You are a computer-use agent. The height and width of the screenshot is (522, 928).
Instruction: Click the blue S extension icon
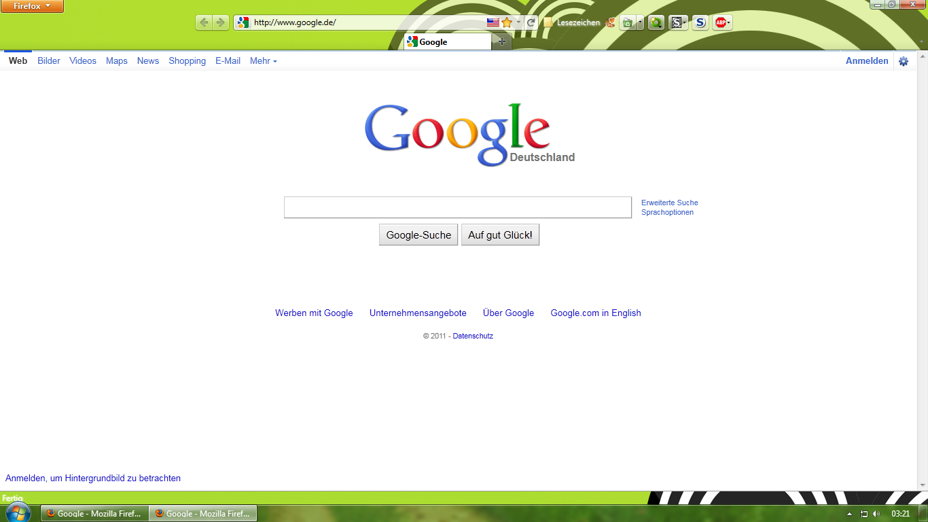(700, 22)
